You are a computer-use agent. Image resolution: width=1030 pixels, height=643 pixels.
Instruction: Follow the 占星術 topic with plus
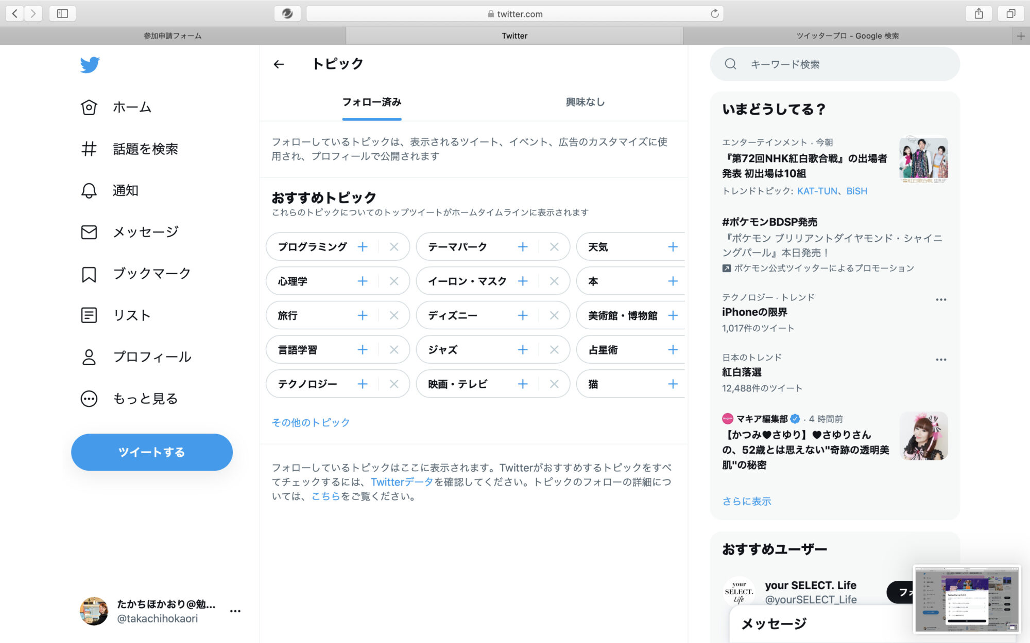click(x=673, y=350)
